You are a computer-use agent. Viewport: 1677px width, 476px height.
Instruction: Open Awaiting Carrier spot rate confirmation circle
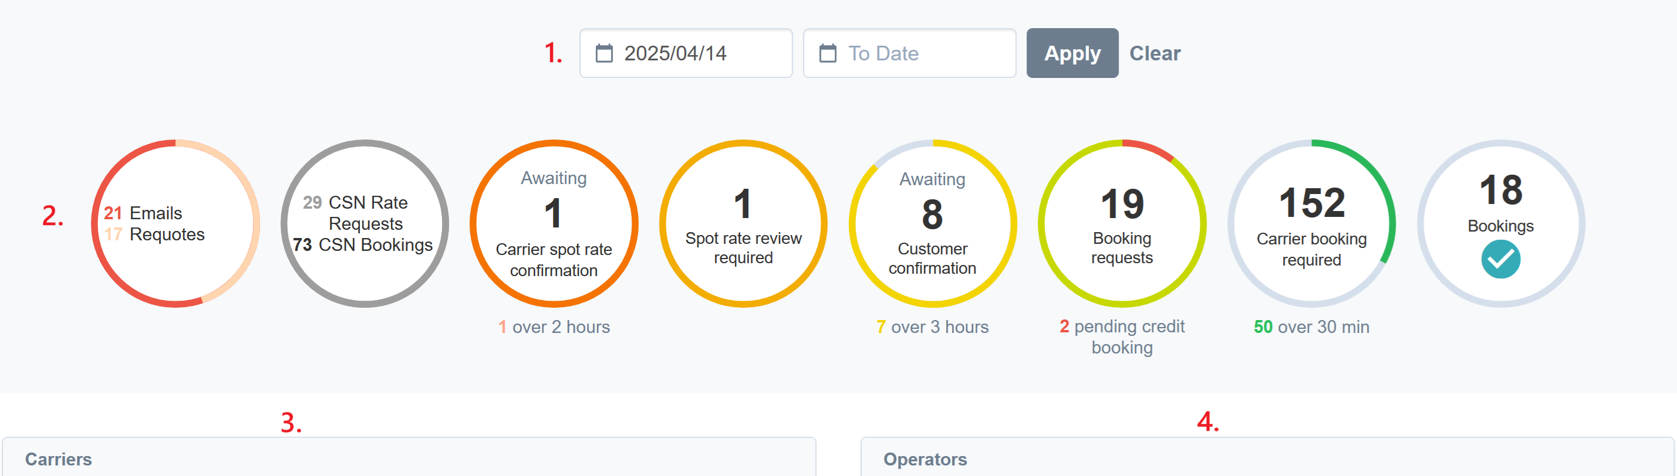click(x=554, y=223)
